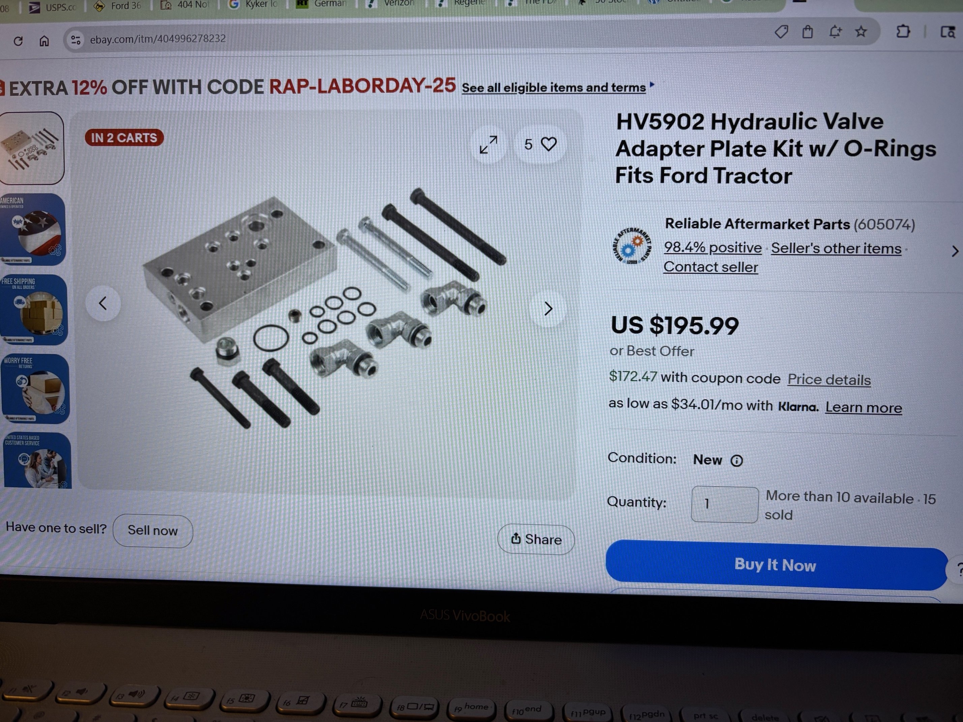
Task: Reload the page with the refresh icon
Action: click(x=18, y=41)
